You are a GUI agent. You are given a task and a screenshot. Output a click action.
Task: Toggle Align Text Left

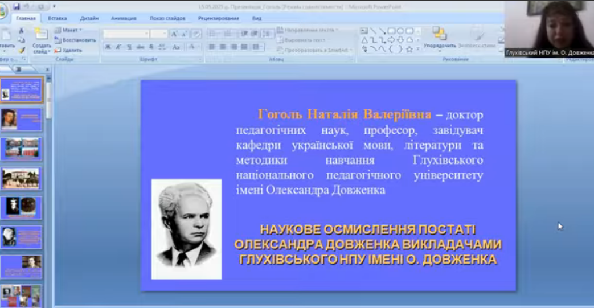click(212, 47)
